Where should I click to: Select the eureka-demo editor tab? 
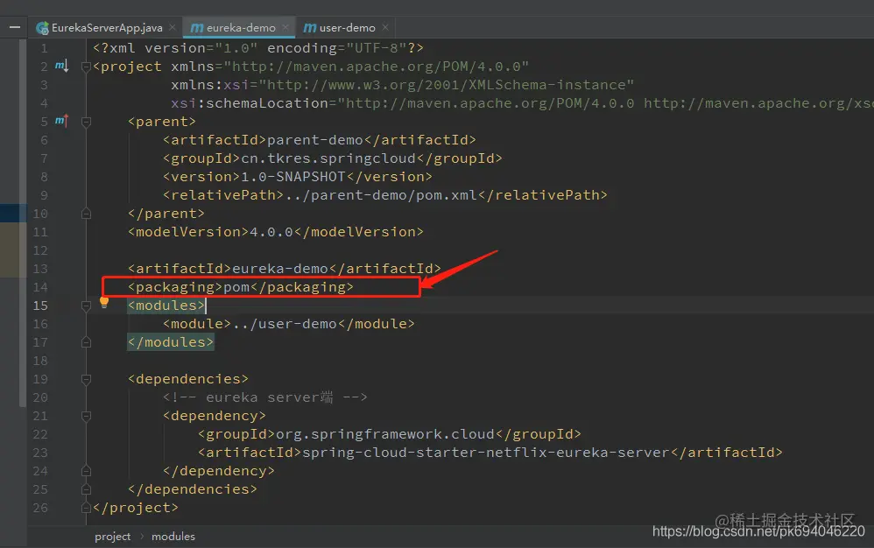(241, 28)
